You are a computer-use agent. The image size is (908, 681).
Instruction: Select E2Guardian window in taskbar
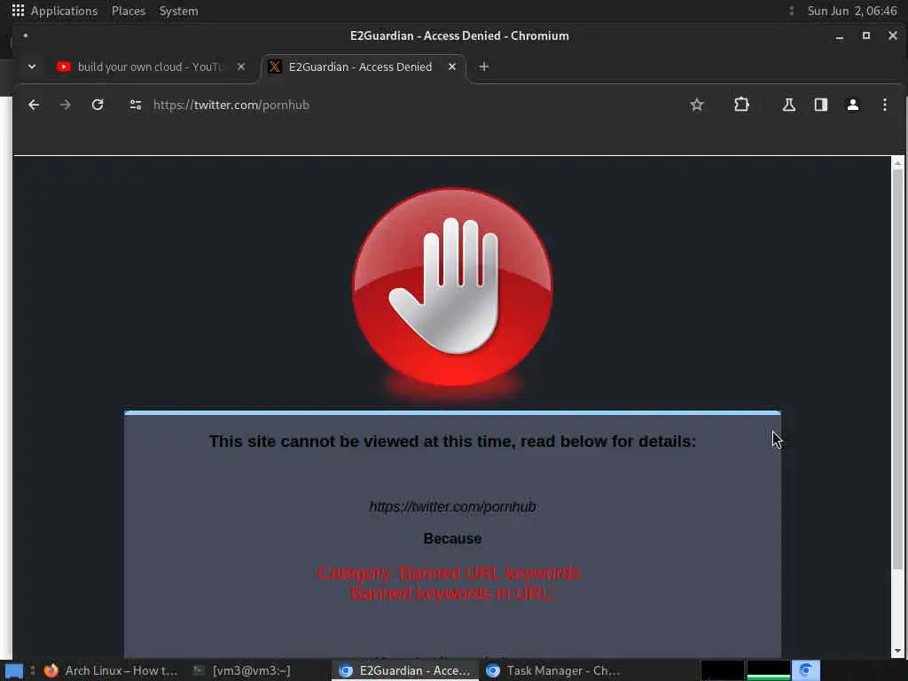(404, 670)
